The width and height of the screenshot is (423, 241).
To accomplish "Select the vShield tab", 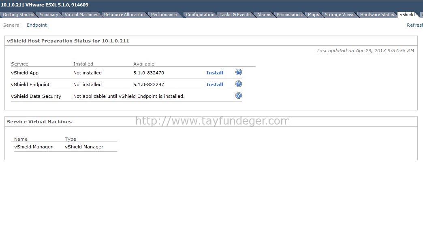I will [x=407, y=15].
